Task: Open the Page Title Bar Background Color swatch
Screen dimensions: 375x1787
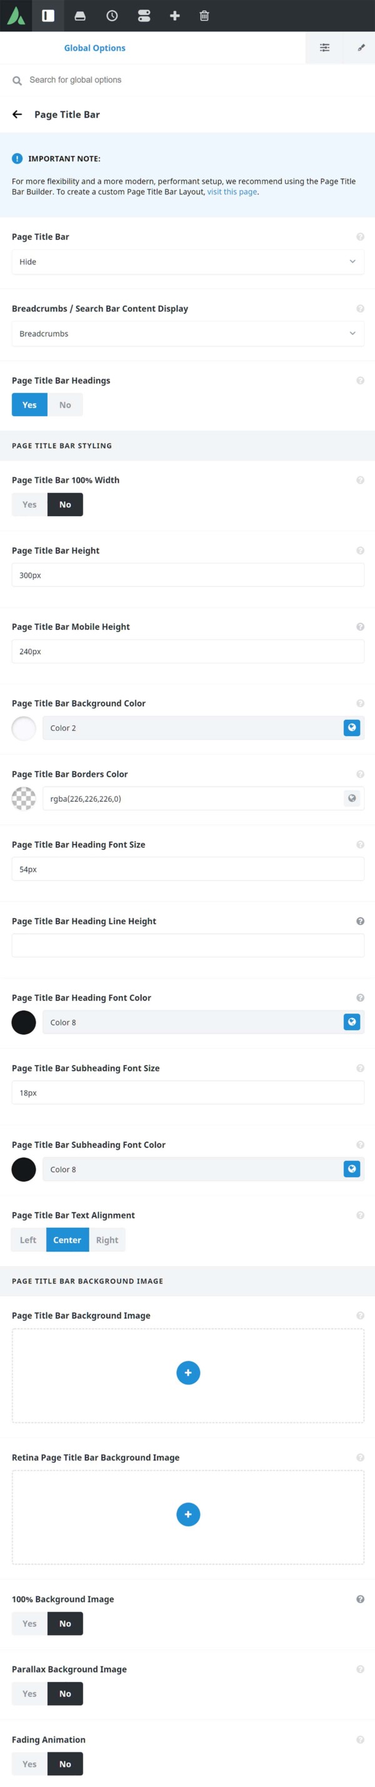Action: click(24, 728)
